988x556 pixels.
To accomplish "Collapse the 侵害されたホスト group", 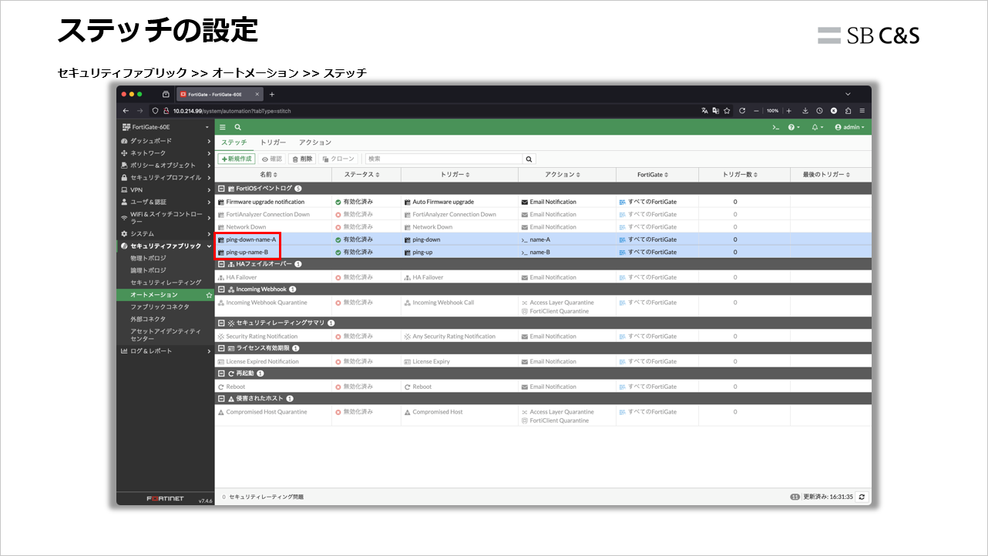I will coord(221,399).
